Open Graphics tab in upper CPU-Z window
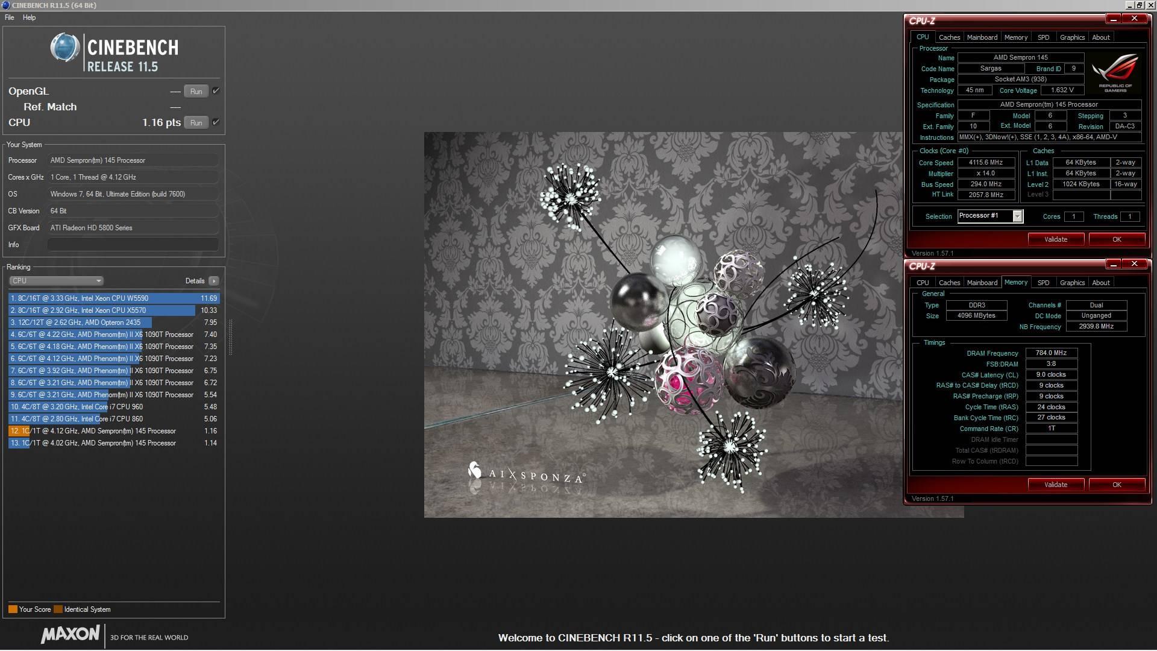Image resolution: width=1157 pixels, height=651 pixels. (1072, 37)
